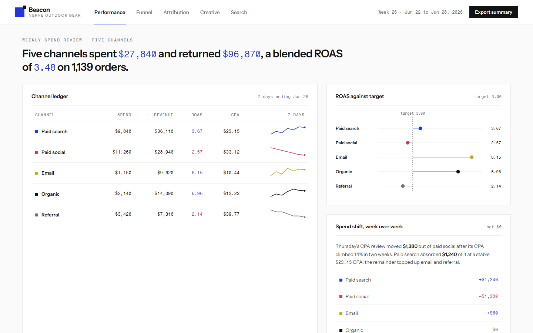Click the Paid social color square in ledger
Viewport: 533px width, 333px height.
click(37, 152)
